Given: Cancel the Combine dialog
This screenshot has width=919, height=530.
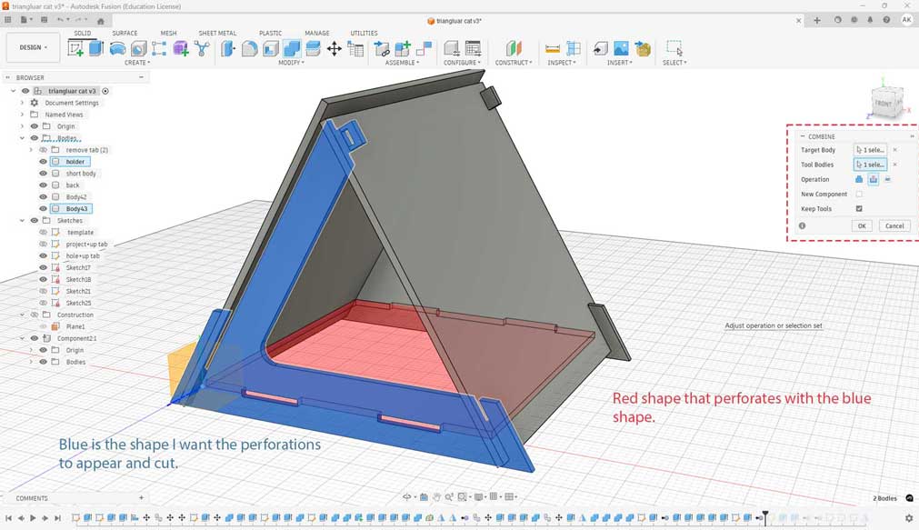Looking at the screenshot, I should (x=894, y=225).
